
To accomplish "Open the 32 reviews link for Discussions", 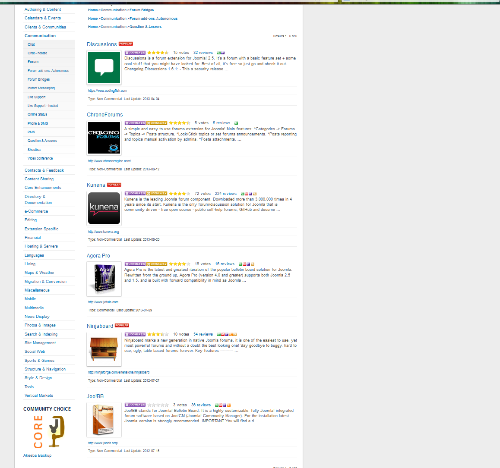I will [203, 53].
